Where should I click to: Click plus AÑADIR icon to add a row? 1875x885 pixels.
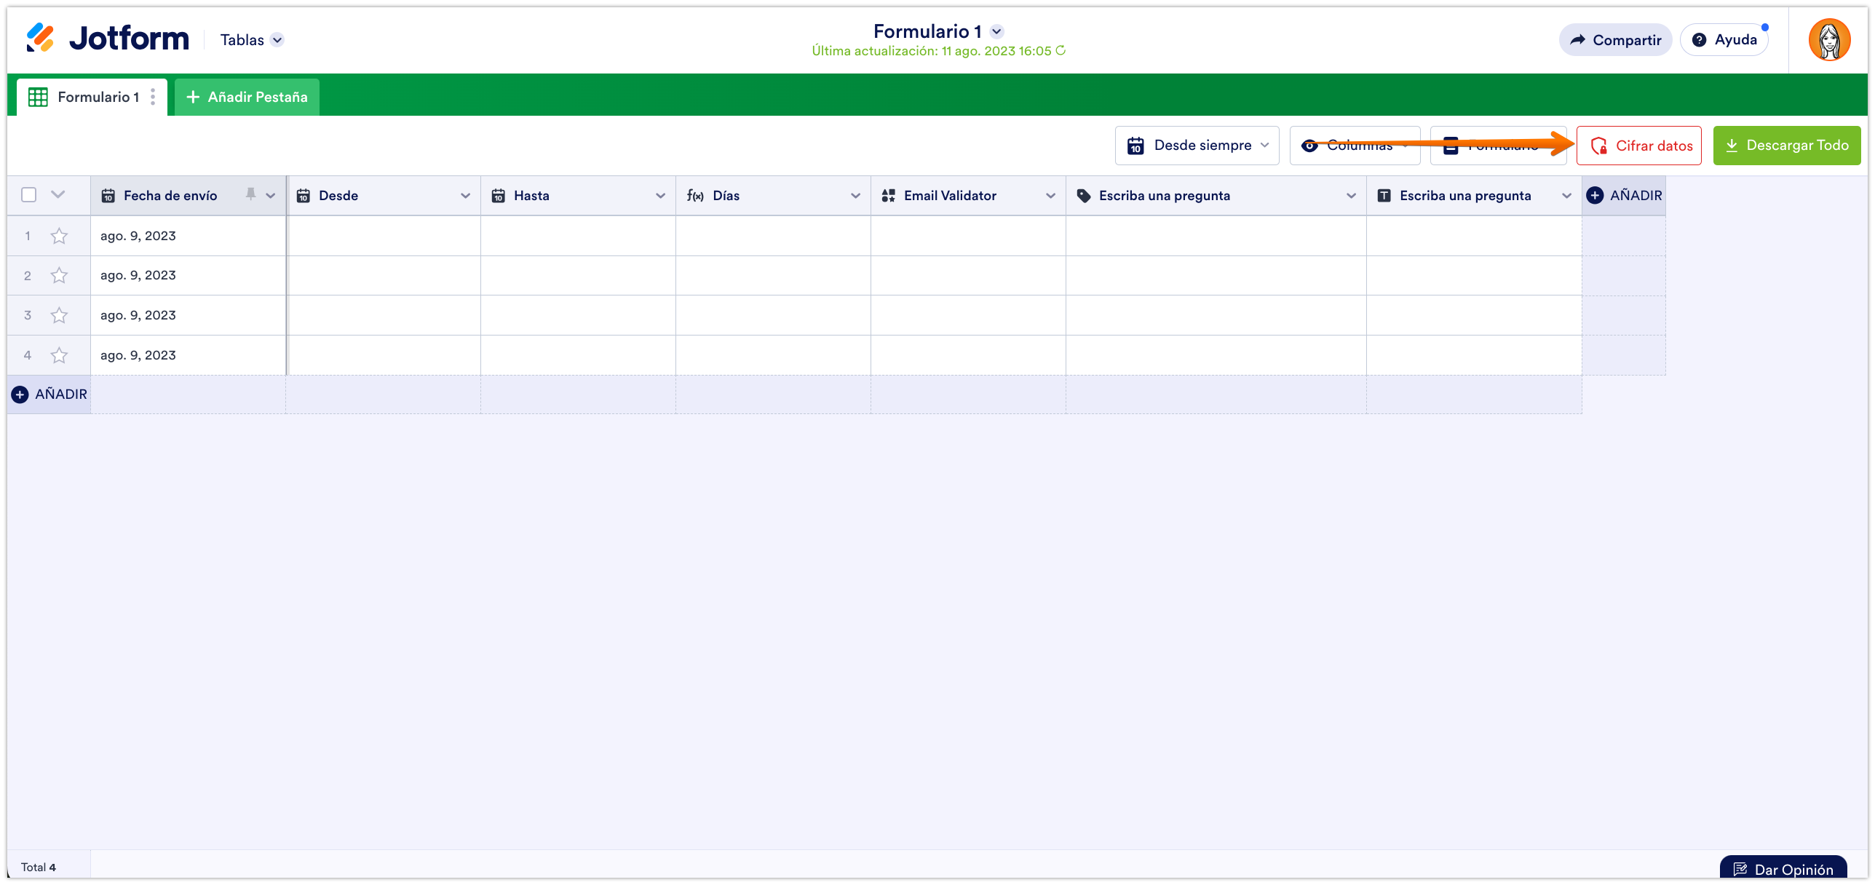(20, 394)
